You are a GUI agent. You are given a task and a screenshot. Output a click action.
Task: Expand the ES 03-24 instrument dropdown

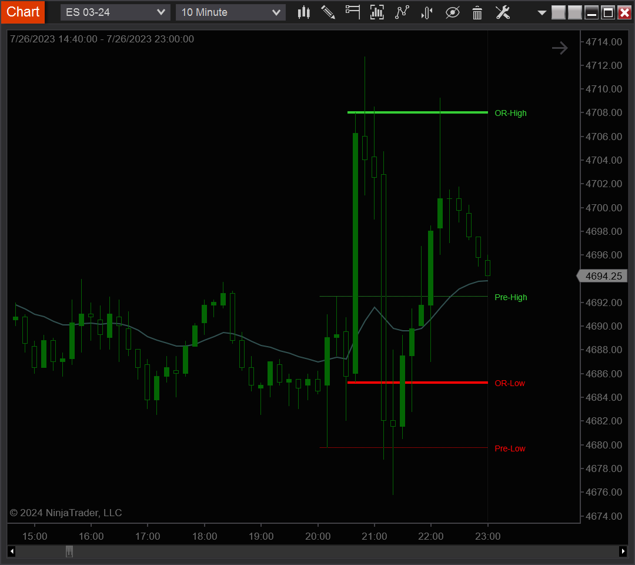tap(115, 12)
